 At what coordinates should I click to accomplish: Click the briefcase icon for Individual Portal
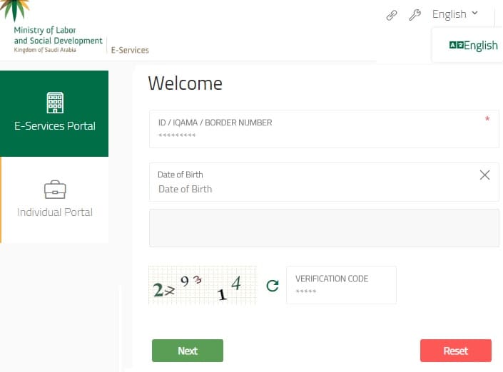55,190
